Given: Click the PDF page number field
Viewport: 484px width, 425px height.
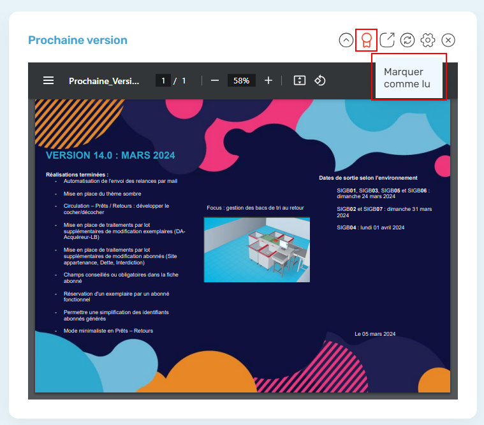Looking at the screenshot, I should 163,80.
